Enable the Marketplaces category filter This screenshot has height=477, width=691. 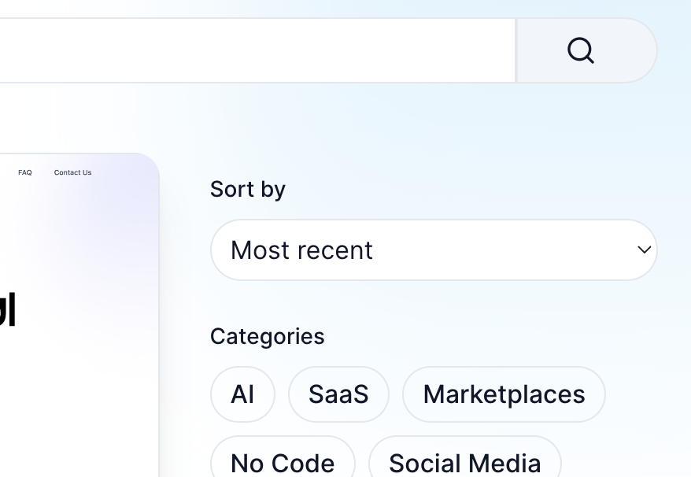click(x=504, y=394)
